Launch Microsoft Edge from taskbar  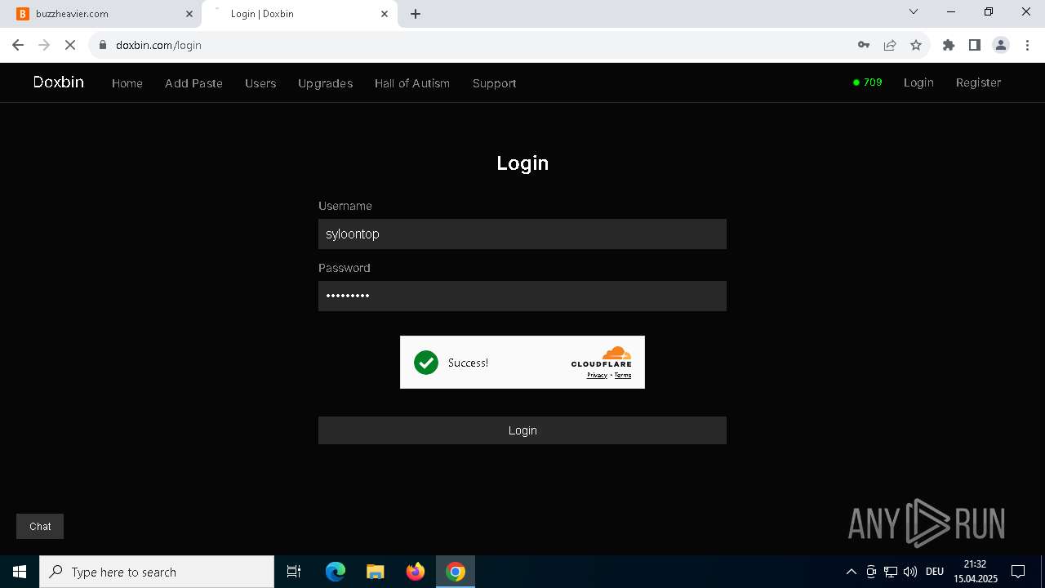click(336, 572)
